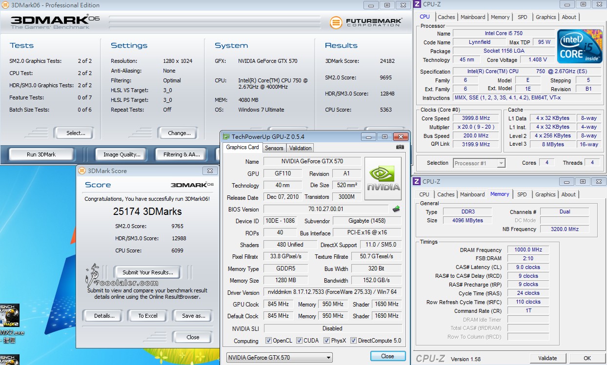Click the Futuremark logo in 3DMark06
The width and height of the screenshot is (607, 365).
366,22
